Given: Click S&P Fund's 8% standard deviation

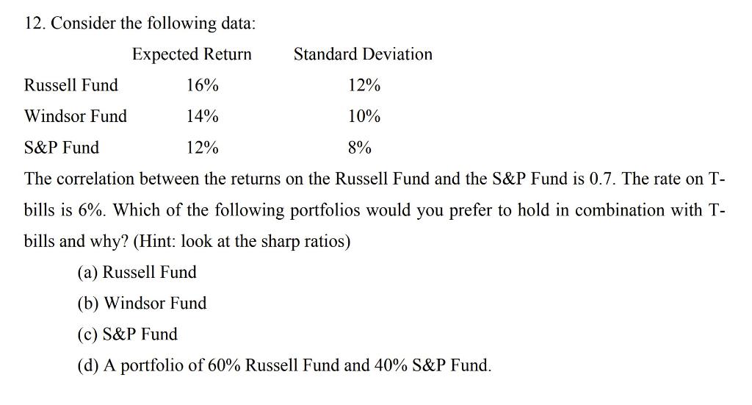Looking at the screenshot, I should (x=360, y=147).
